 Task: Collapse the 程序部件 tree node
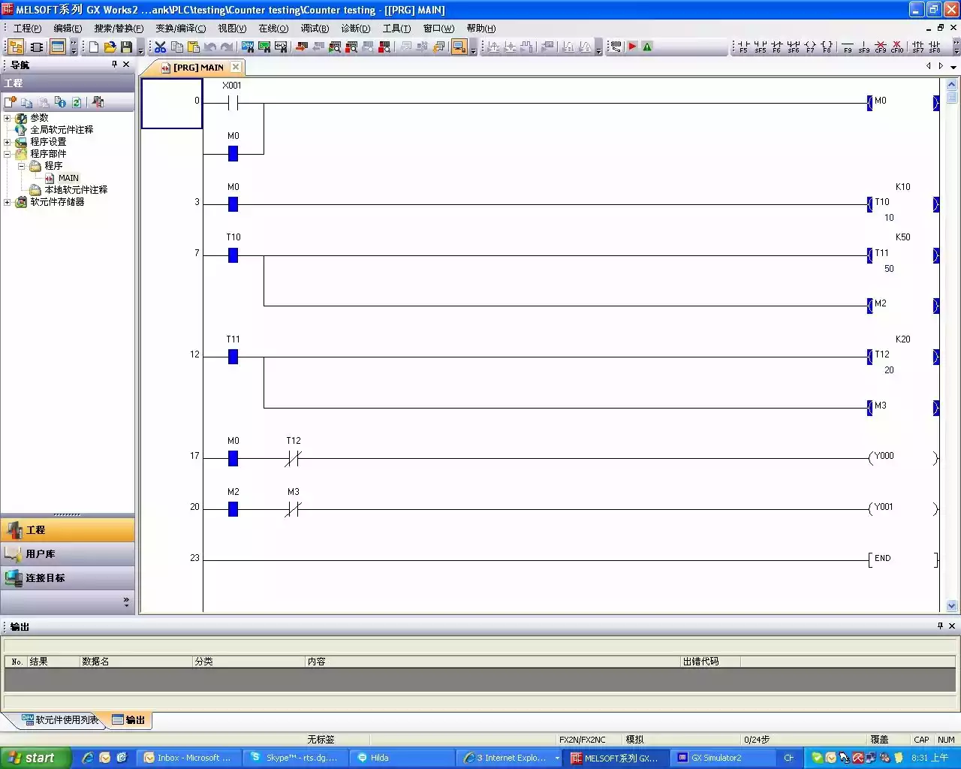8,154
